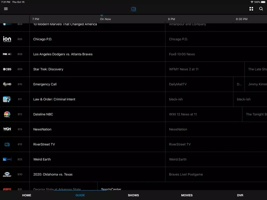Viewport: 267px width, 200px height.
Task: Open upcoming Chicago P.D. at 8 PM
Action: coord(216,39)
